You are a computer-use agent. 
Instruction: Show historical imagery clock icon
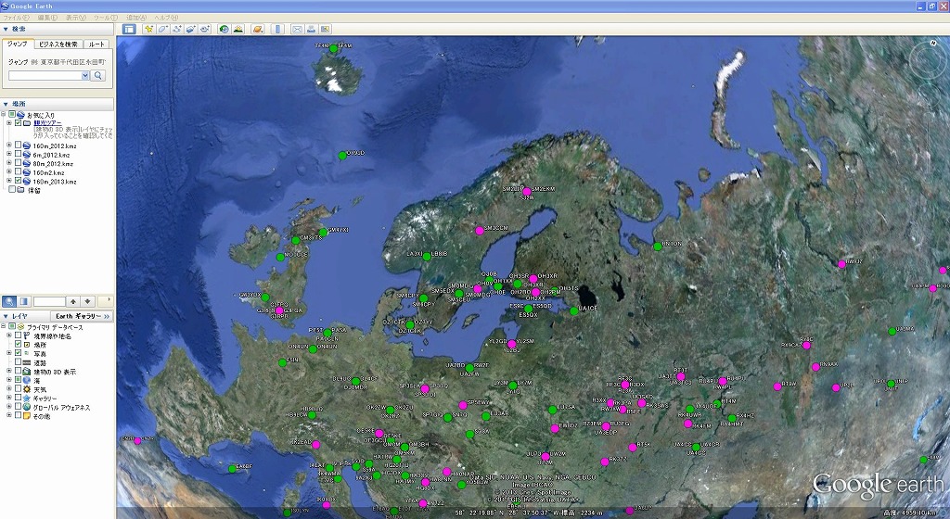coord(225,29)
